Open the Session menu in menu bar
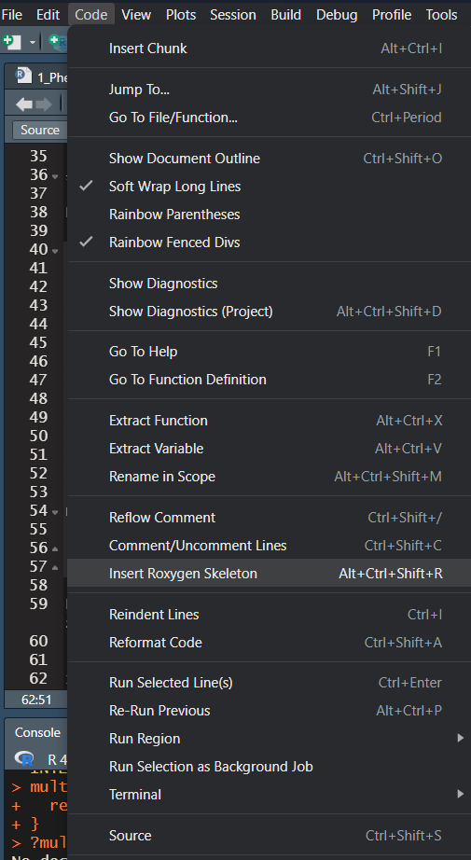 233,15
